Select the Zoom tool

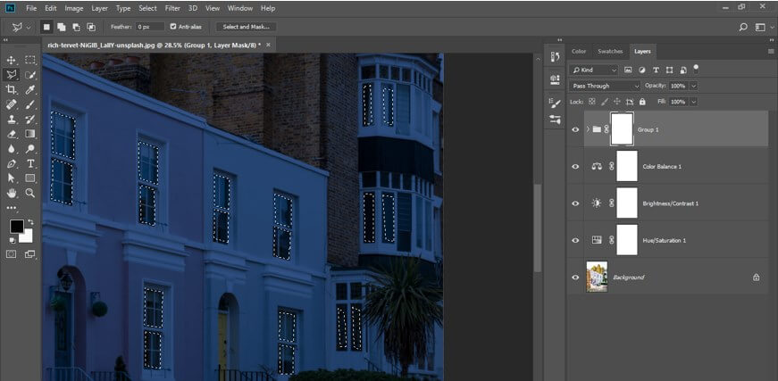30,193
